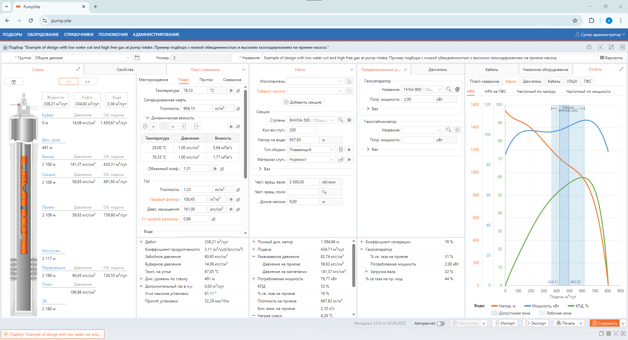Click the calendar icon beside Группа field
The image size is (628, 340).
137,58
